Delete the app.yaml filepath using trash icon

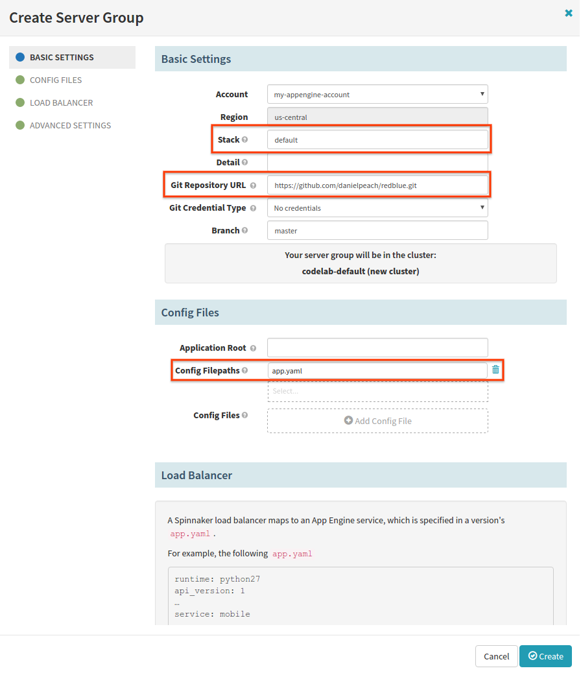[x=495, y=370]
